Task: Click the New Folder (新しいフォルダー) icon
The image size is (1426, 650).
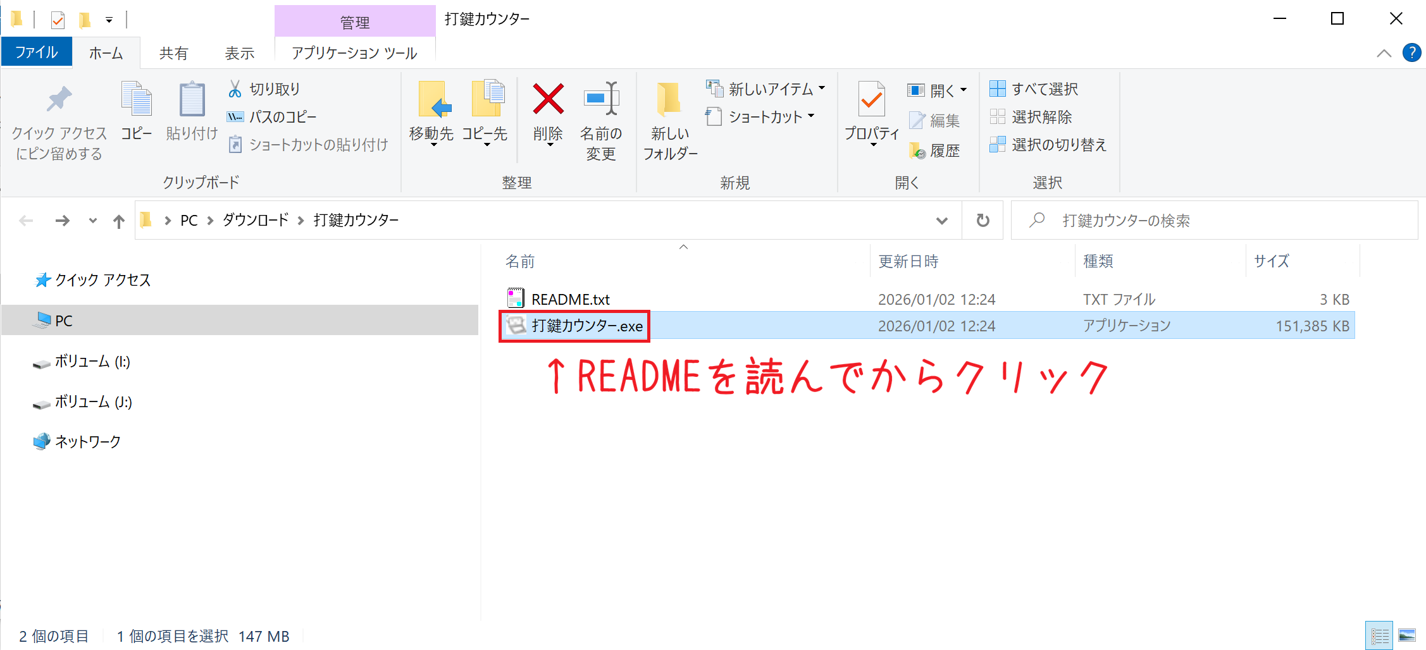Action: click(669, 99)
